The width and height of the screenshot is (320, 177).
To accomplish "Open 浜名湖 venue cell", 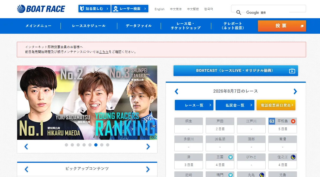I will (220, 143).
